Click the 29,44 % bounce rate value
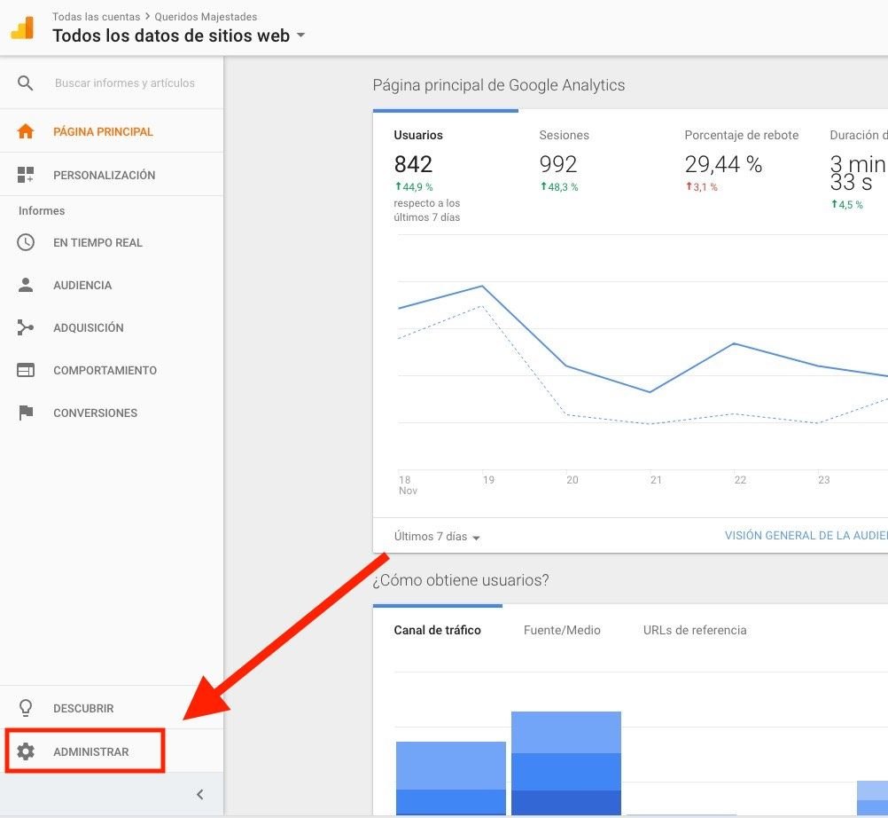The image size is (888, 818). (x=723, y=164)
